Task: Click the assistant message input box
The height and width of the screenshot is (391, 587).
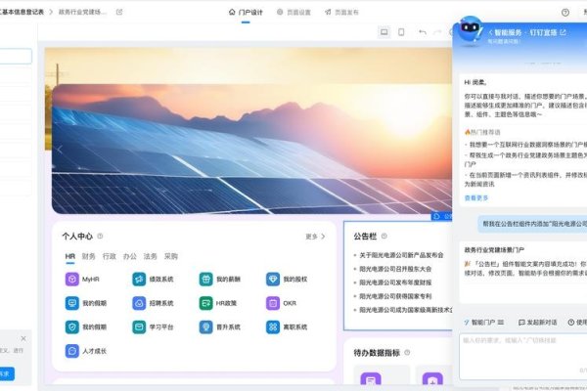Action: click(x=523, y=356)
